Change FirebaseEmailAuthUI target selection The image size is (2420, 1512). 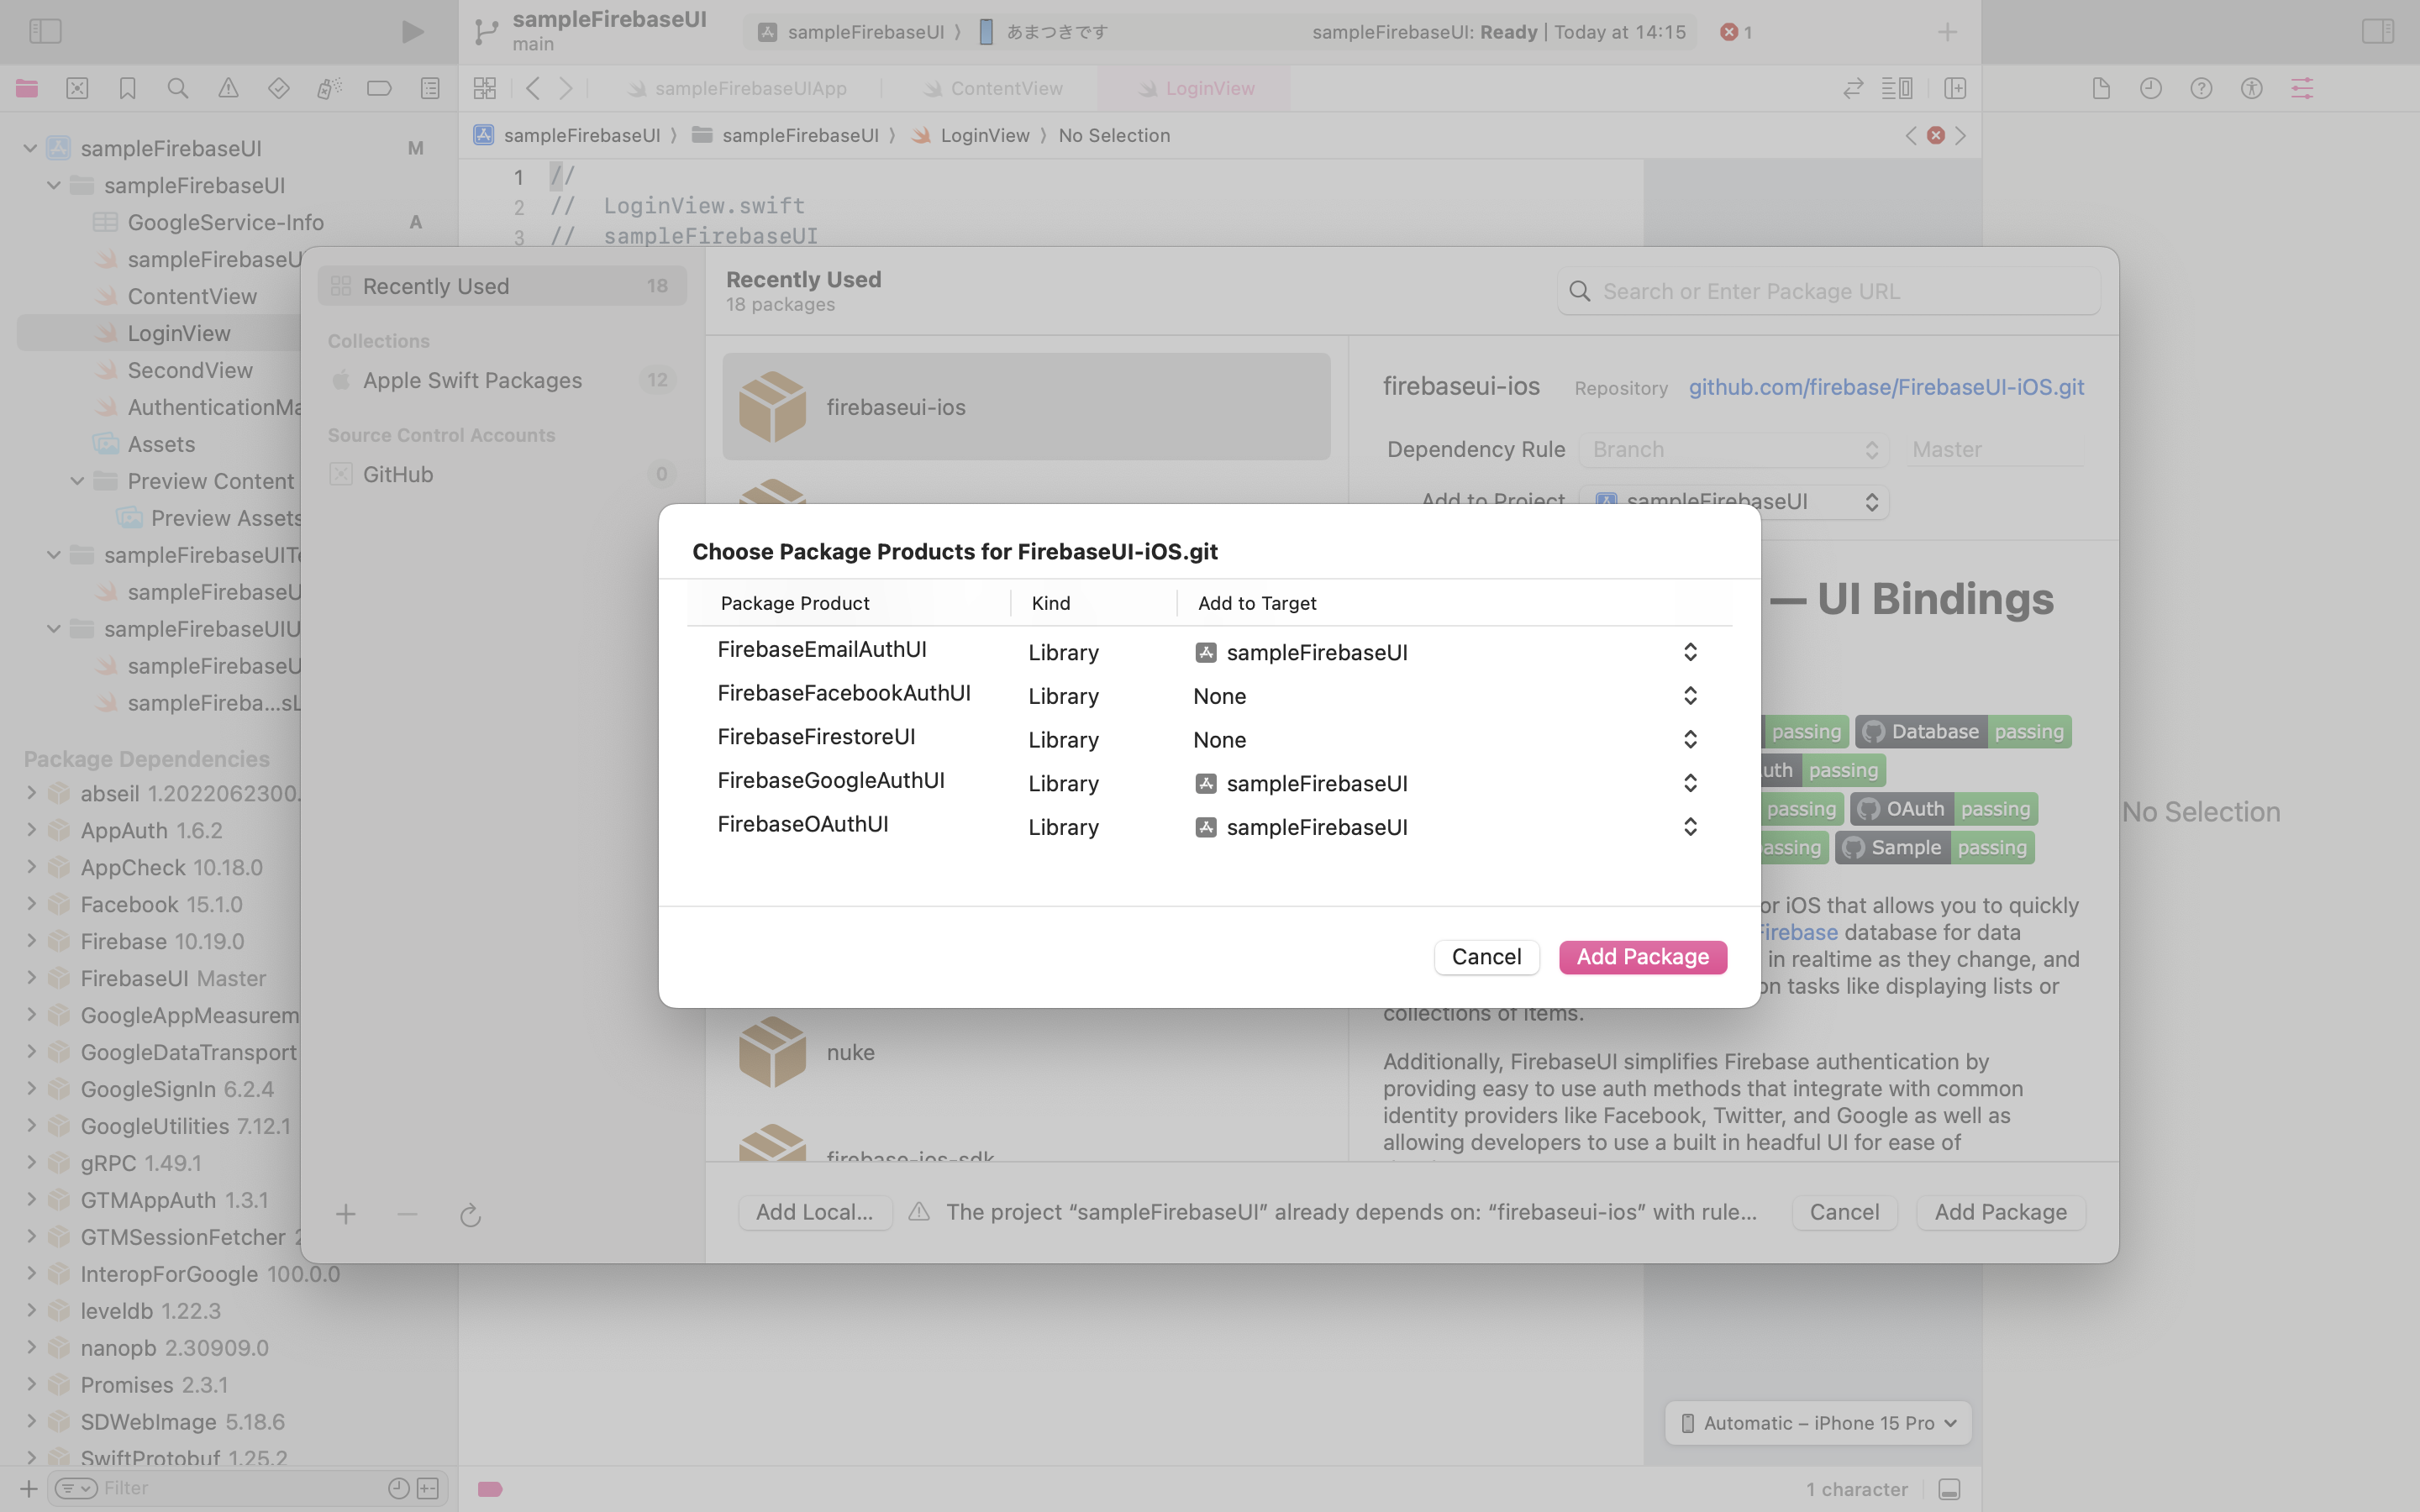pos(1689,652)
